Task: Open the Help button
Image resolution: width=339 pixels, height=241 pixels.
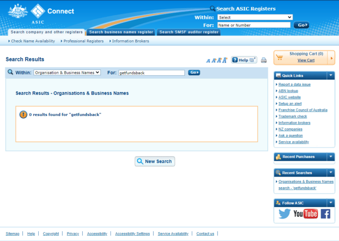Action: click(x=244, y=60)
